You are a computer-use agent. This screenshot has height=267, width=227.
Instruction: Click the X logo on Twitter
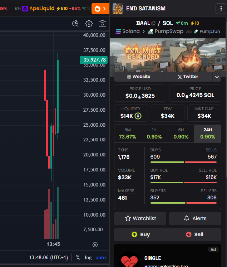click(179, 77)
